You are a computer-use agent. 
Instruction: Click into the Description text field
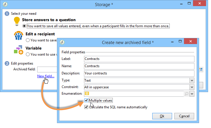139,73
